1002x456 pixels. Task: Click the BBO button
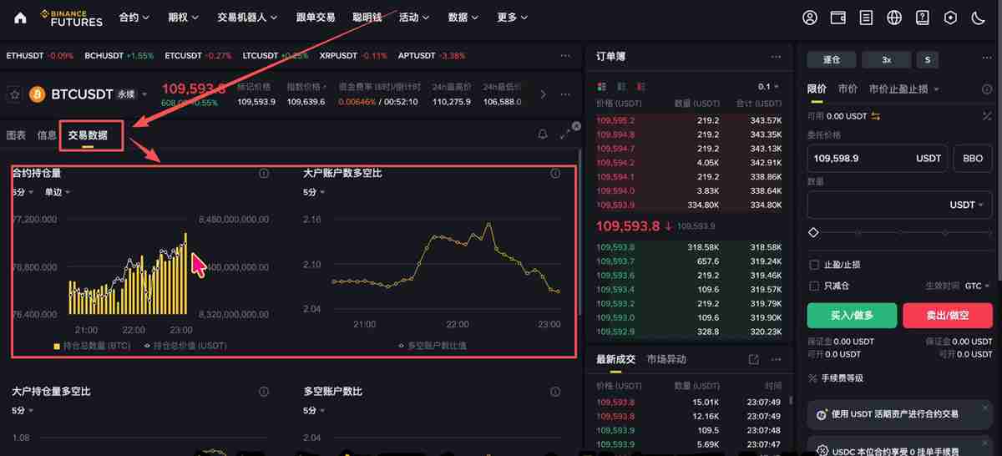(x=973, y=158)
